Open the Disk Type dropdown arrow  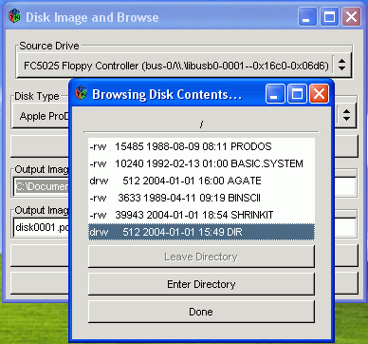[x=346, y=115]
